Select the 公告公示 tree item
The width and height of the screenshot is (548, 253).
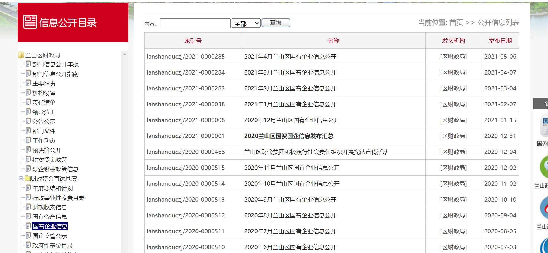[44, 122]
